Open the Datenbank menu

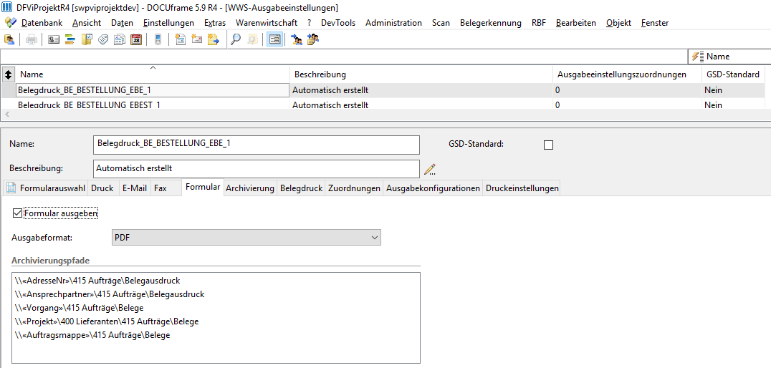[x=42, y=23]
